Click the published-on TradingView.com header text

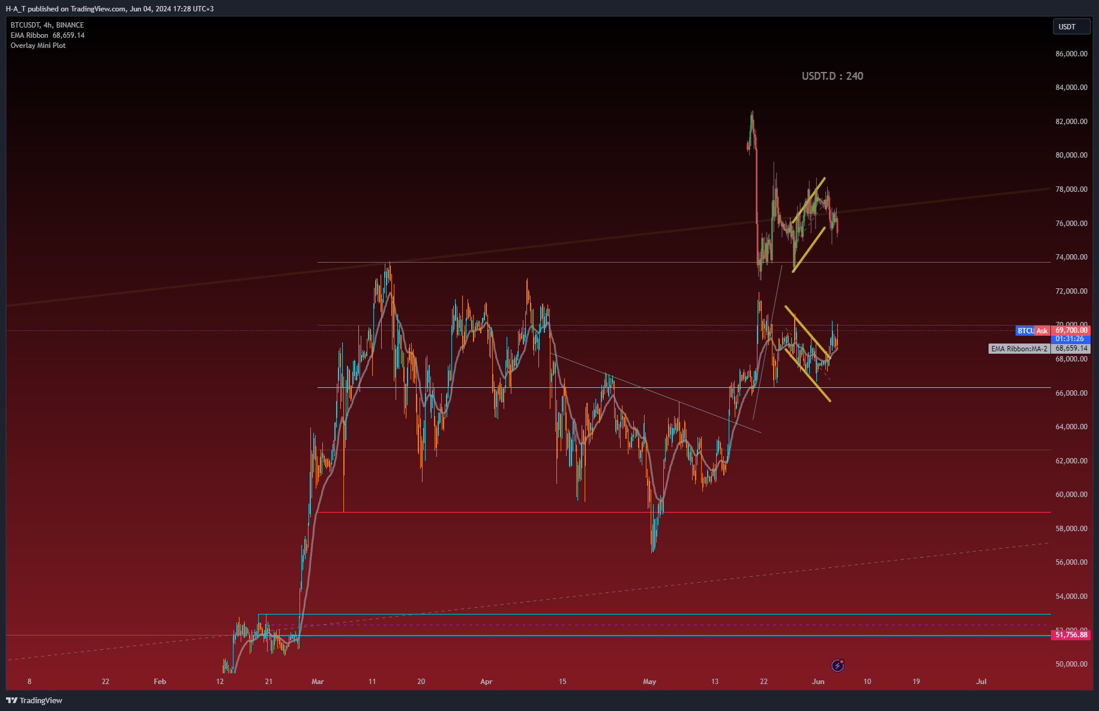tap(109, 9)
